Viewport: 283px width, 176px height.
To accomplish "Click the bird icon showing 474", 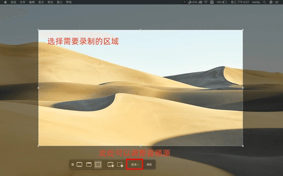I will click(x=192, y=2).
